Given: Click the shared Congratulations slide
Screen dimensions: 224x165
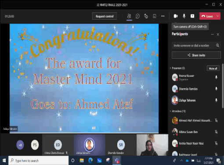Looking at the screenshot, I should coord(84,79).
